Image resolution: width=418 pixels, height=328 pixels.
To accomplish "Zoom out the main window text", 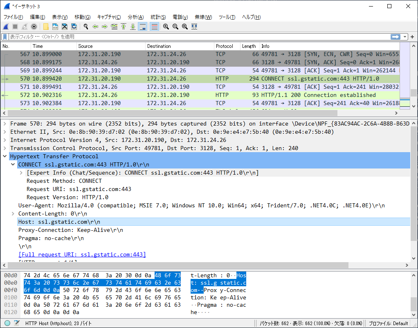I will 175,27.
